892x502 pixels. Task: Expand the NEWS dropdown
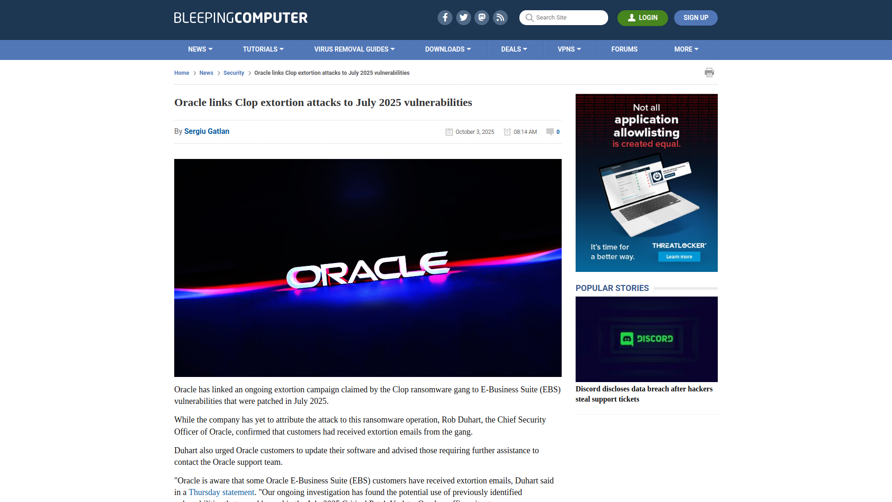pos(200,49)
